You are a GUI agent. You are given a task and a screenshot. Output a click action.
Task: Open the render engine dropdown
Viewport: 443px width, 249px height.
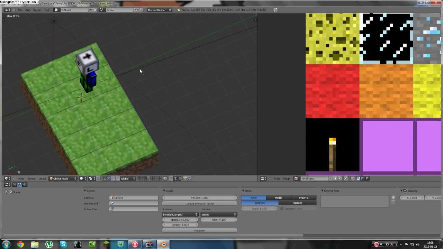(159, 10)
